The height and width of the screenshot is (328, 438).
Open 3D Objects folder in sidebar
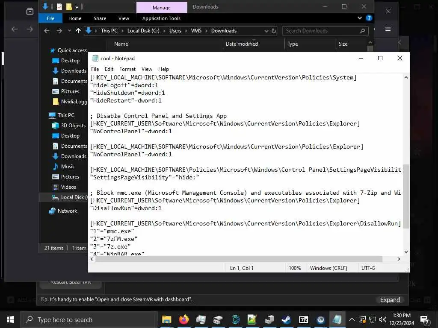(73, 126)
